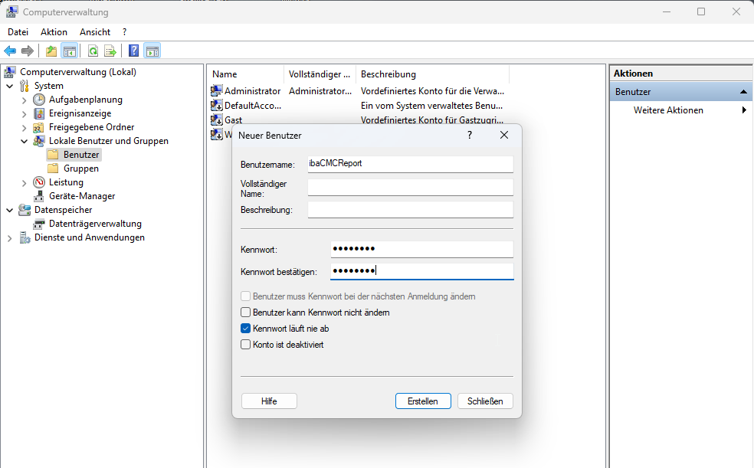Select 'Vordefiniertes Konto für die Verwa...' description text
The width and height of the screenshot is (754, 468).
point(433,91)
